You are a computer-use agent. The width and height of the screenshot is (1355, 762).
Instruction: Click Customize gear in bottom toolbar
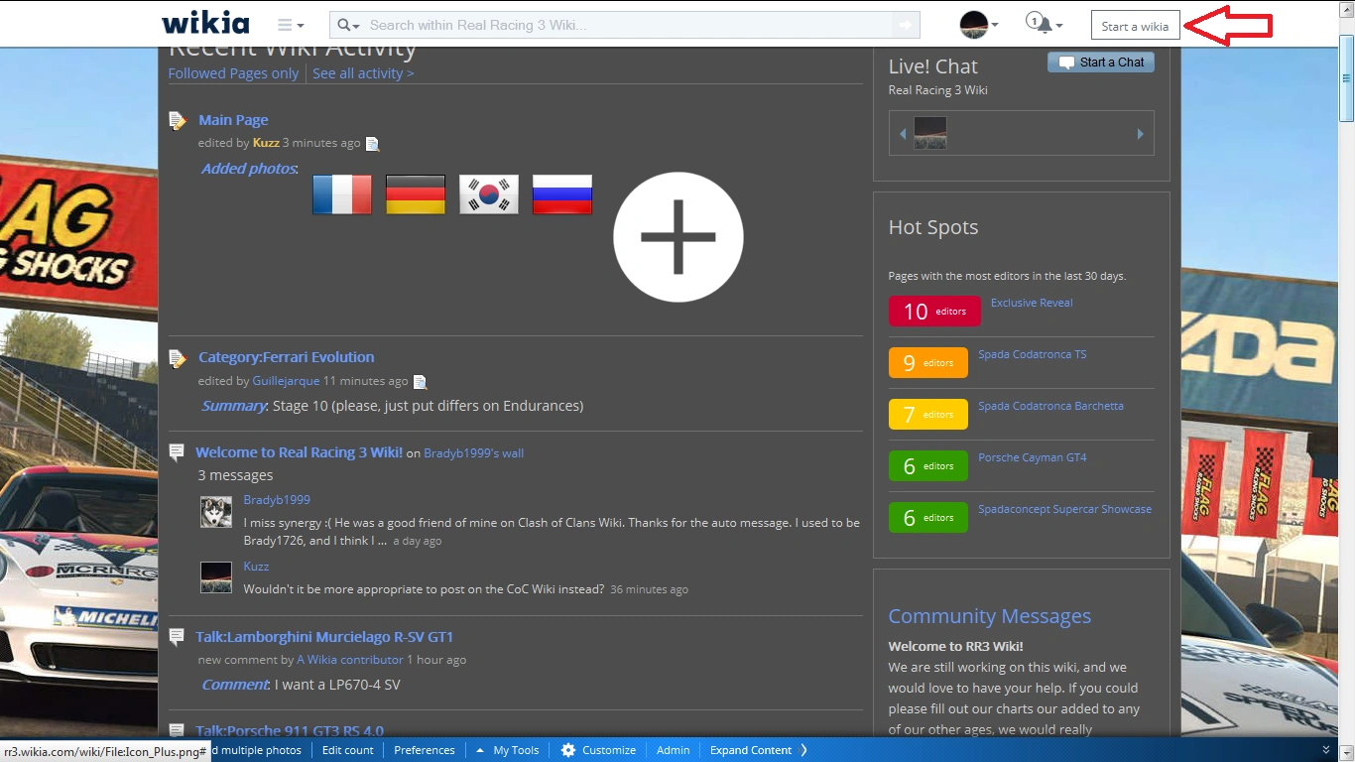(x=598, y=750)
